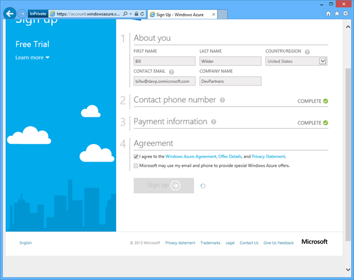Image resolution: width=354 pixels, height=280 pixels.
Task: Click the browser Forward arrow button
Action: coord(22,13)
